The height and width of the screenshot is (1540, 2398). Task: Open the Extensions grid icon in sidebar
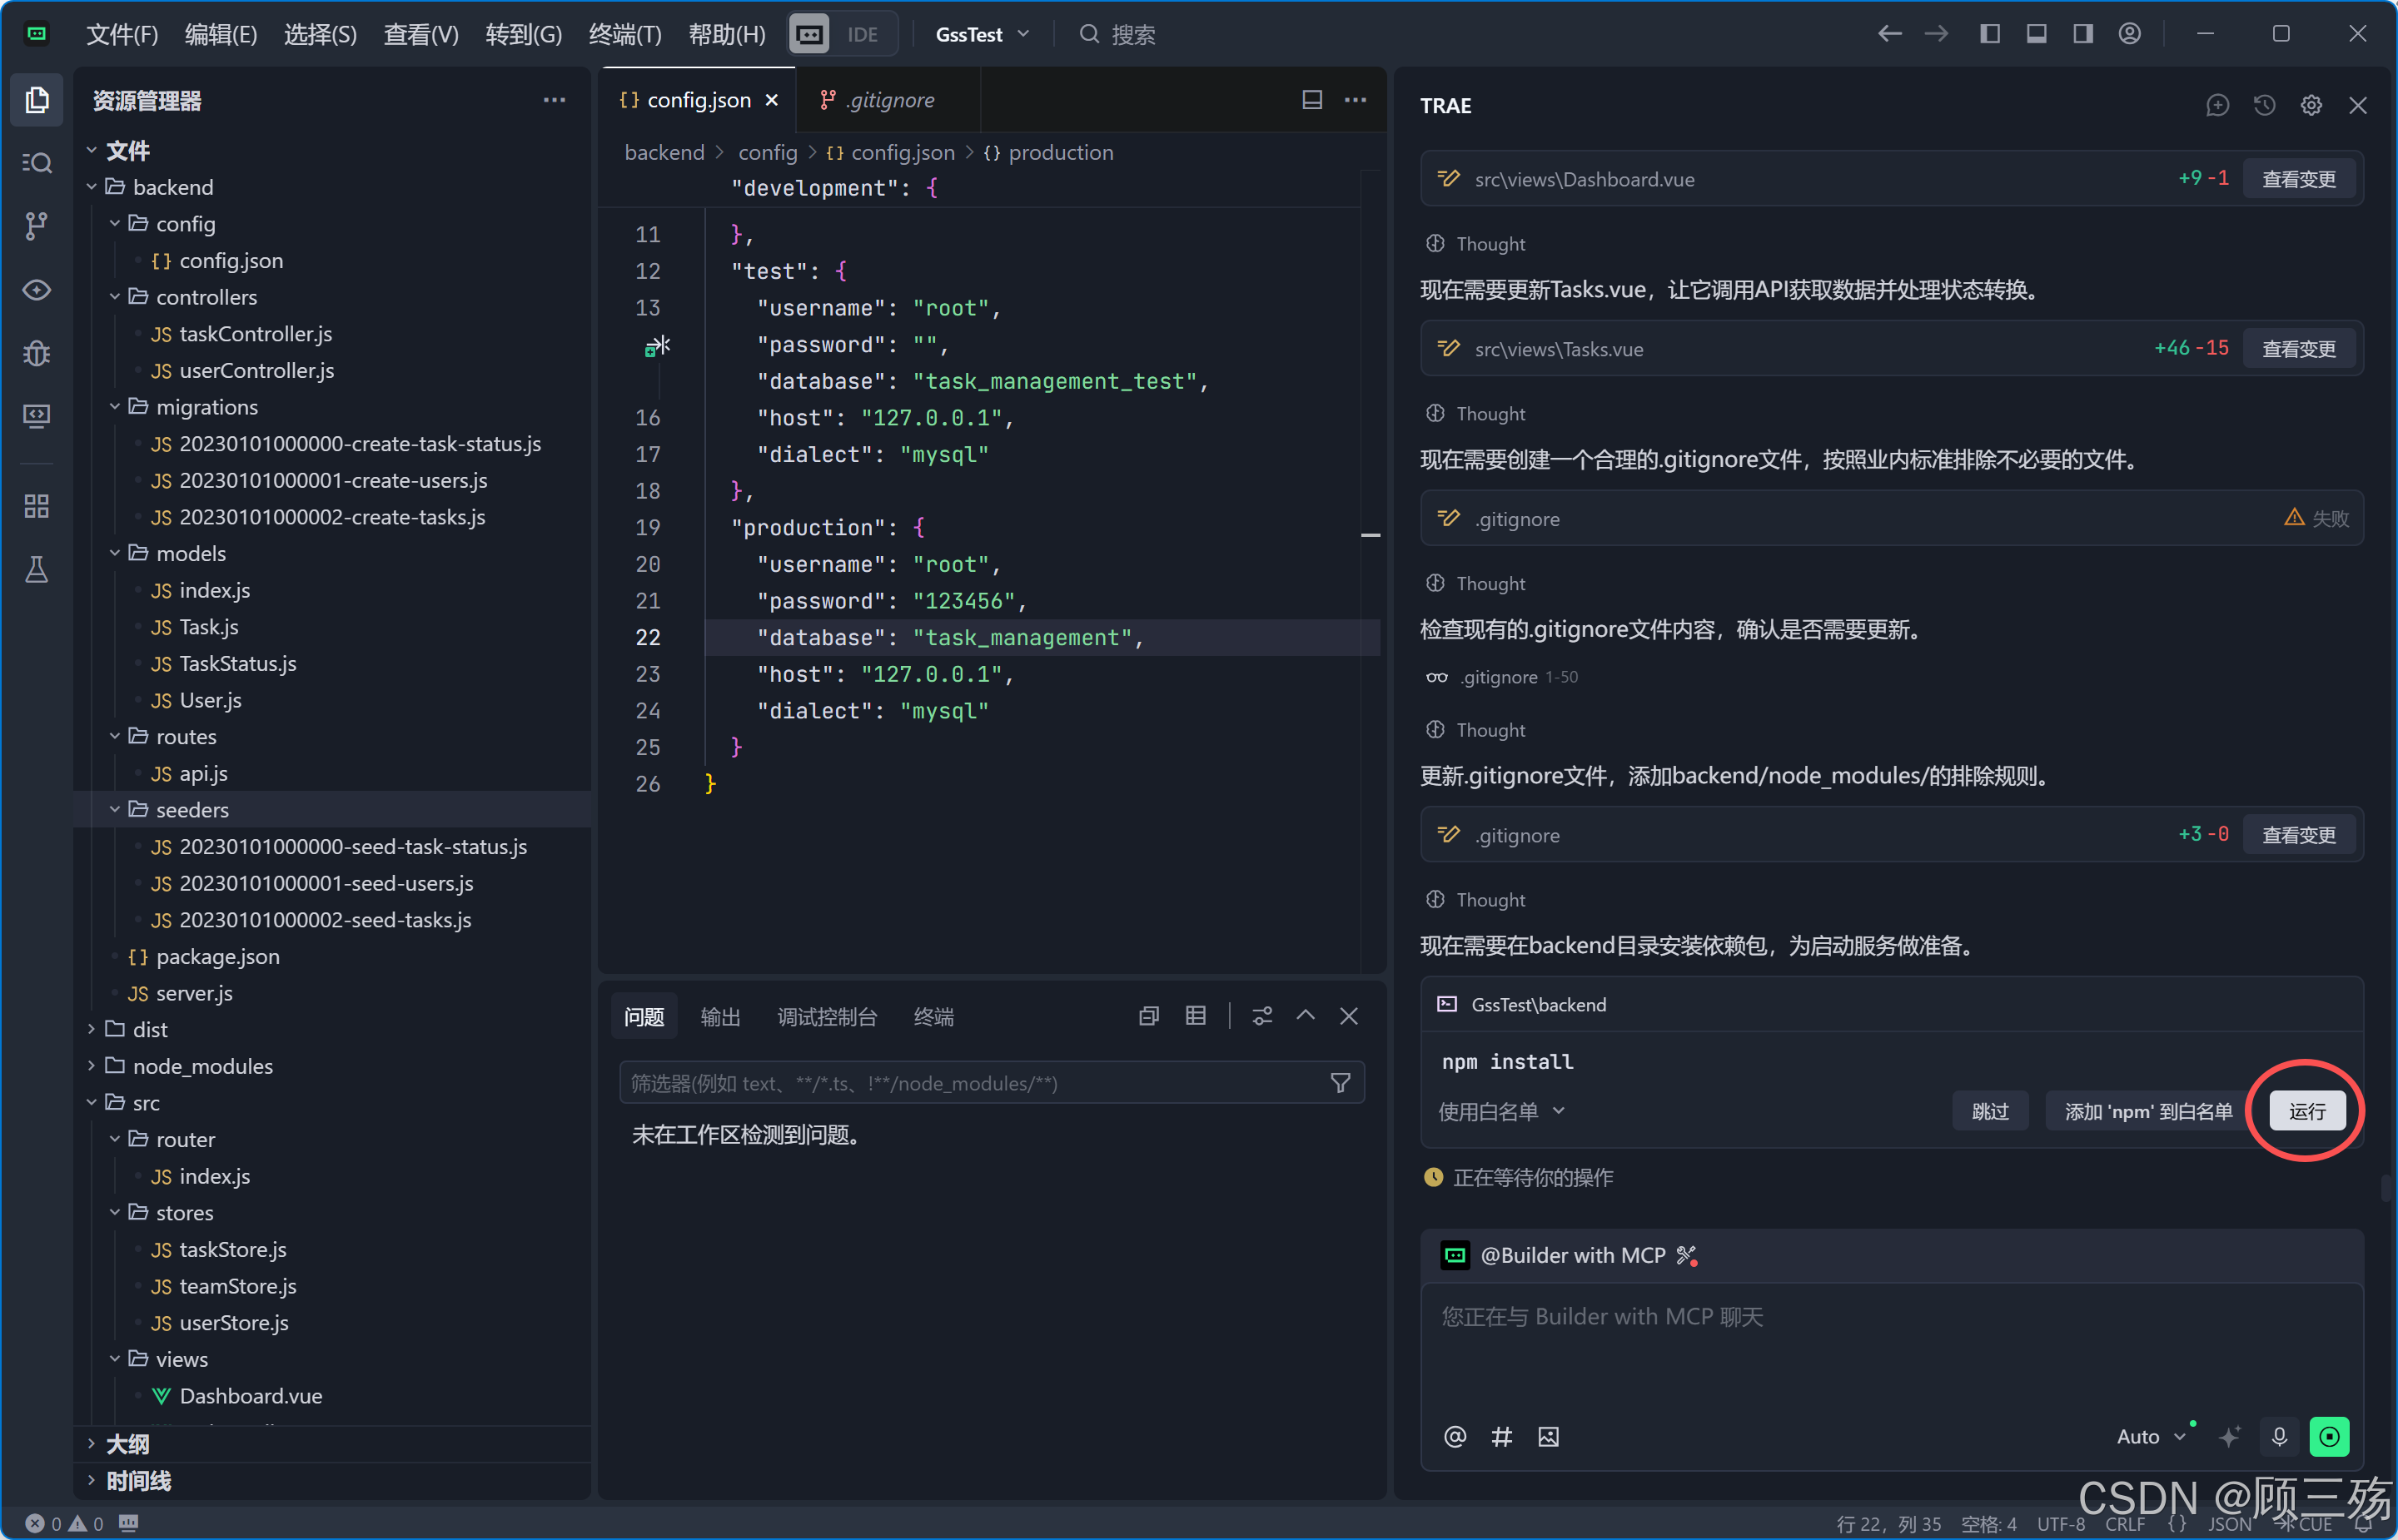(x=36, y=506)
